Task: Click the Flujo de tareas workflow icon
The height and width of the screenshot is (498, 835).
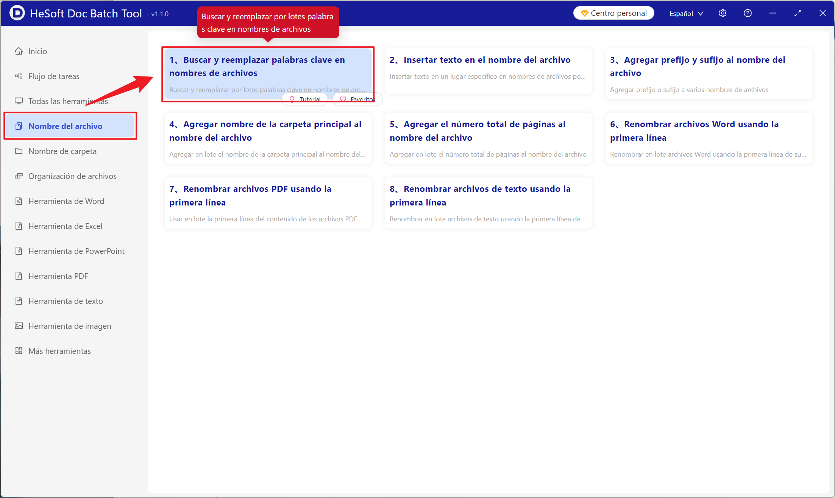Action: pyautogui.click(x=19, y=76)
